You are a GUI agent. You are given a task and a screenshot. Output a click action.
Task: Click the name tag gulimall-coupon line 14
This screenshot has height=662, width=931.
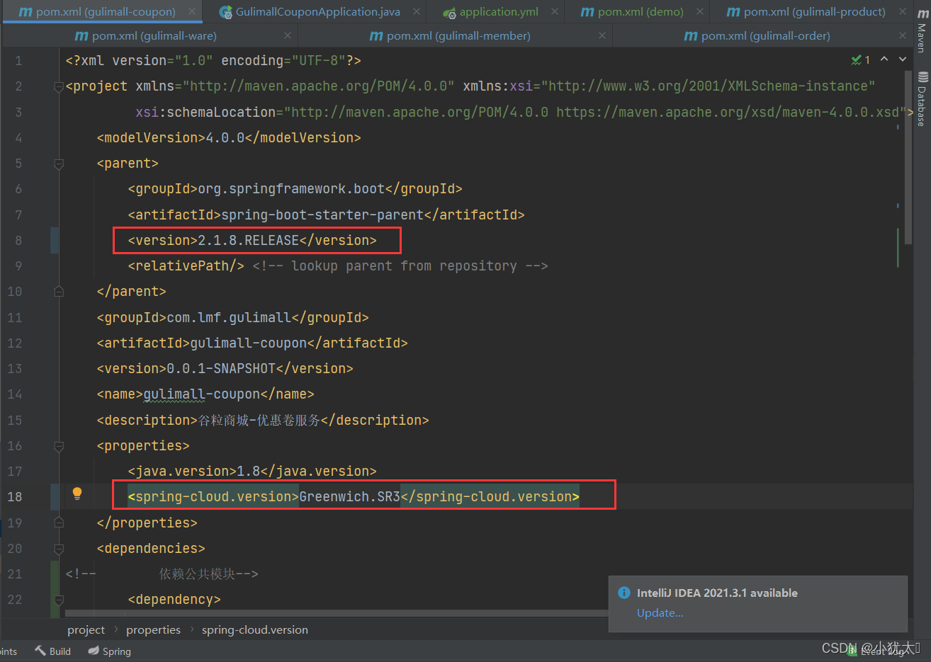[205, 394]
